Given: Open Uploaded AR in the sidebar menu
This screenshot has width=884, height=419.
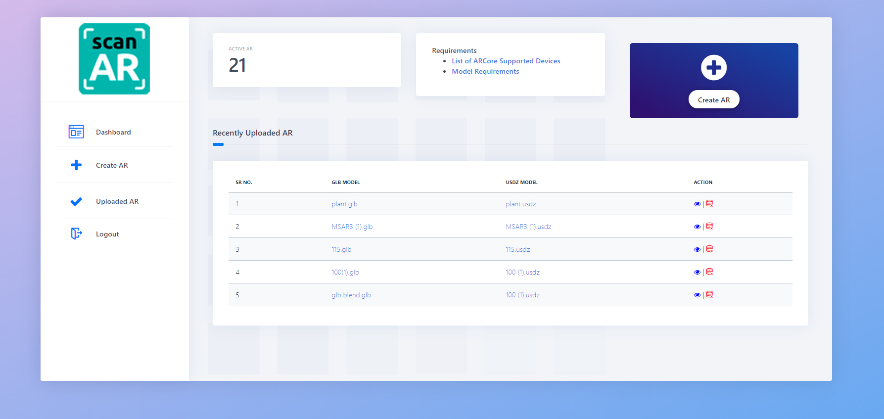Looking at the screenshot, I should point(117,201).
